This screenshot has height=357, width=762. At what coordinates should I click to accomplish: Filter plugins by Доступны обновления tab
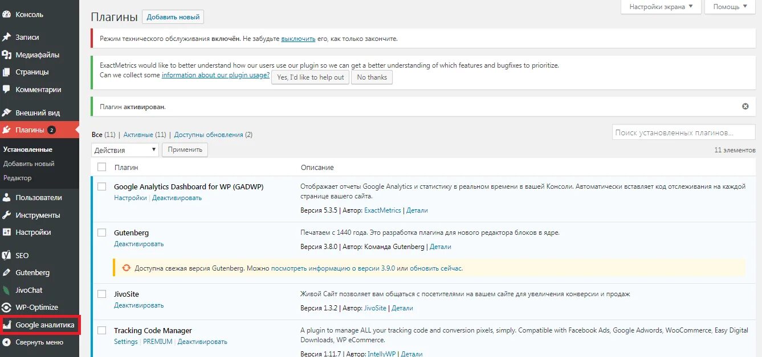click(209, 135)
